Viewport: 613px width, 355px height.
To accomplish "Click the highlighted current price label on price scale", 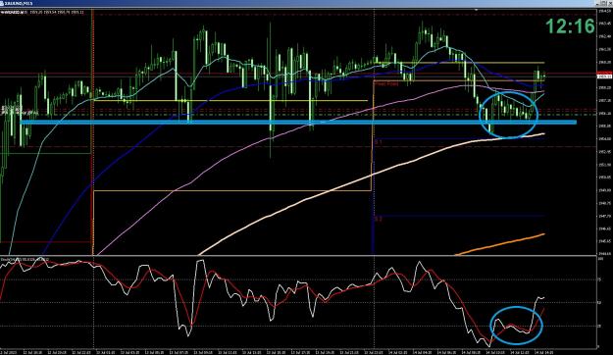I will 605,76.
